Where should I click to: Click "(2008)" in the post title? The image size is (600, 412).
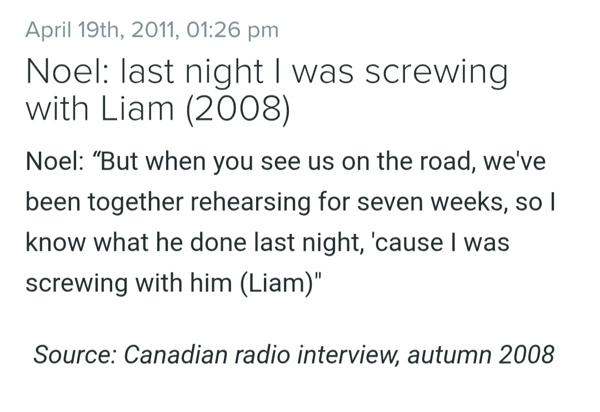pos(238,109)
